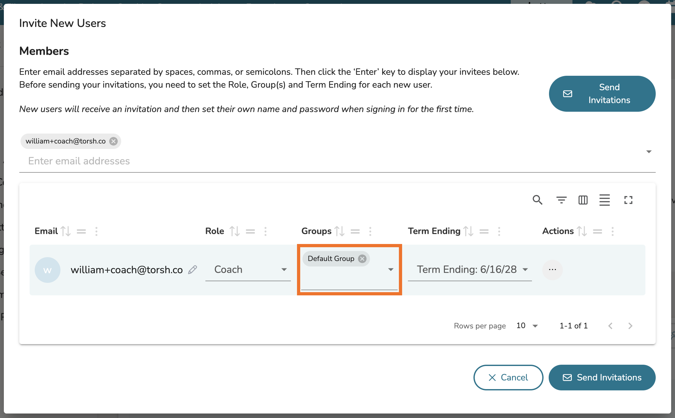Screen dimensions: 675x418
Task: Go to previous table page
Action: [610, 326]
